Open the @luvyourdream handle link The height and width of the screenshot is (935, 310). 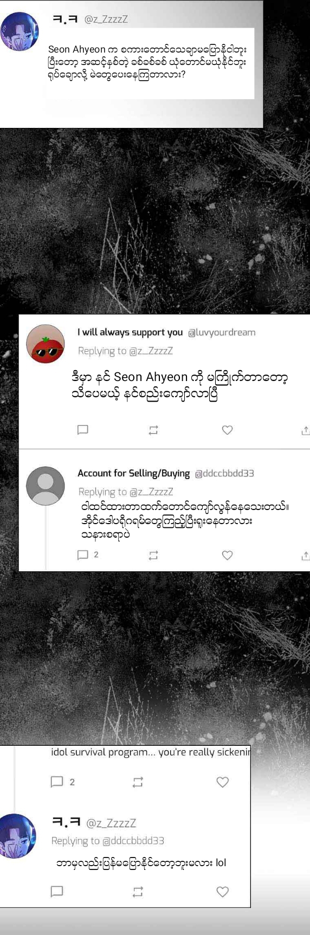click(x=222, y=332)
